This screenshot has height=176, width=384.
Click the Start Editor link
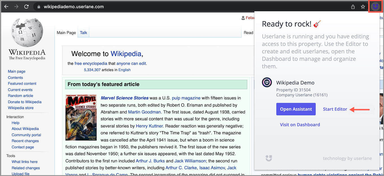click(x=335, y=109)
